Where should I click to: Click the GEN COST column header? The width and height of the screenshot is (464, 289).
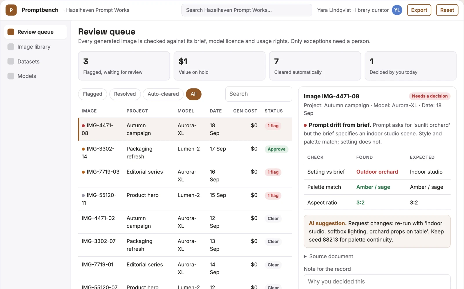click(245, 111)
